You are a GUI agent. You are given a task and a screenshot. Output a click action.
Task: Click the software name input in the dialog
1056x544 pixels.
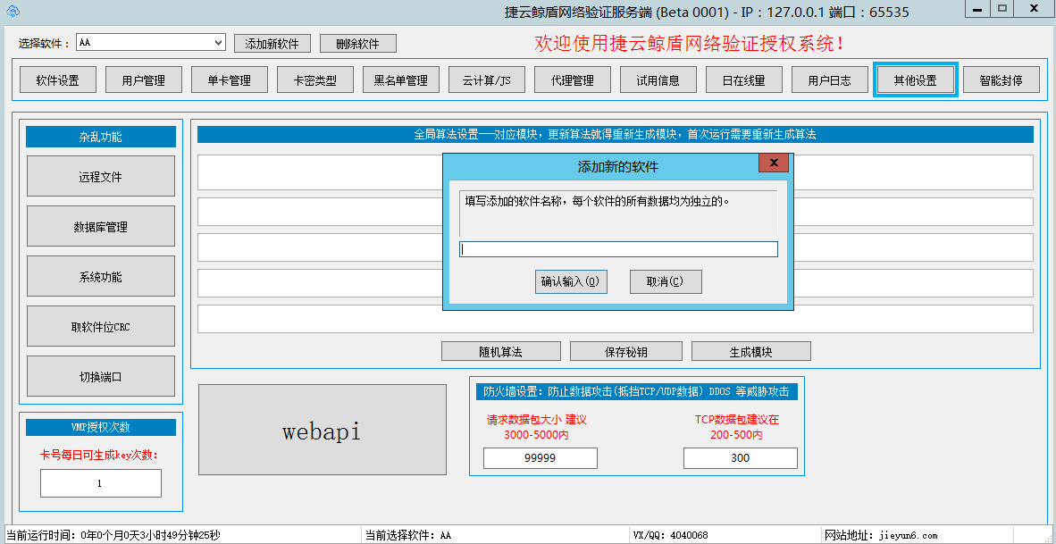(x=617, y=249)
